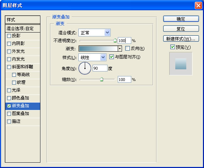Open the gradient picker dropdown arrow

pos(120,49)
